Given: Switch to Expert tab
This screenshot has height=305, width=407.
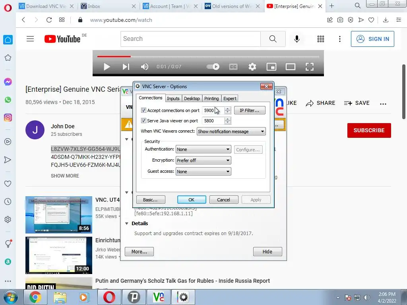Looking at the screenshot, I should (230, 98).
